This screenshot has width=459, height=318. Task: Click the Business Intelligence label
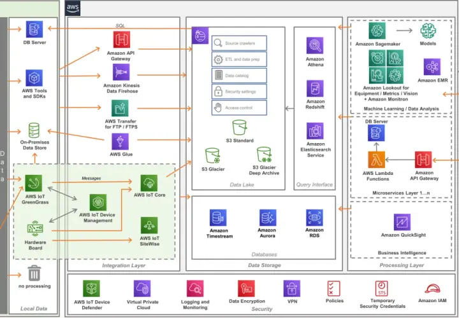point(402,253)
